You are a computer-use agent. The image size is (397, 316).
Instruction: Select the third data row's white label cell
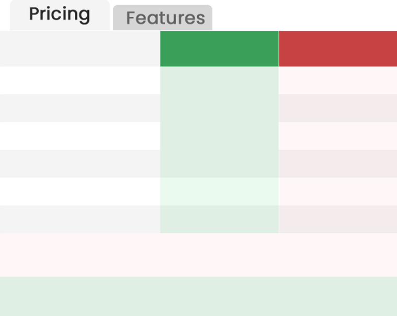[x=80, y=136]
